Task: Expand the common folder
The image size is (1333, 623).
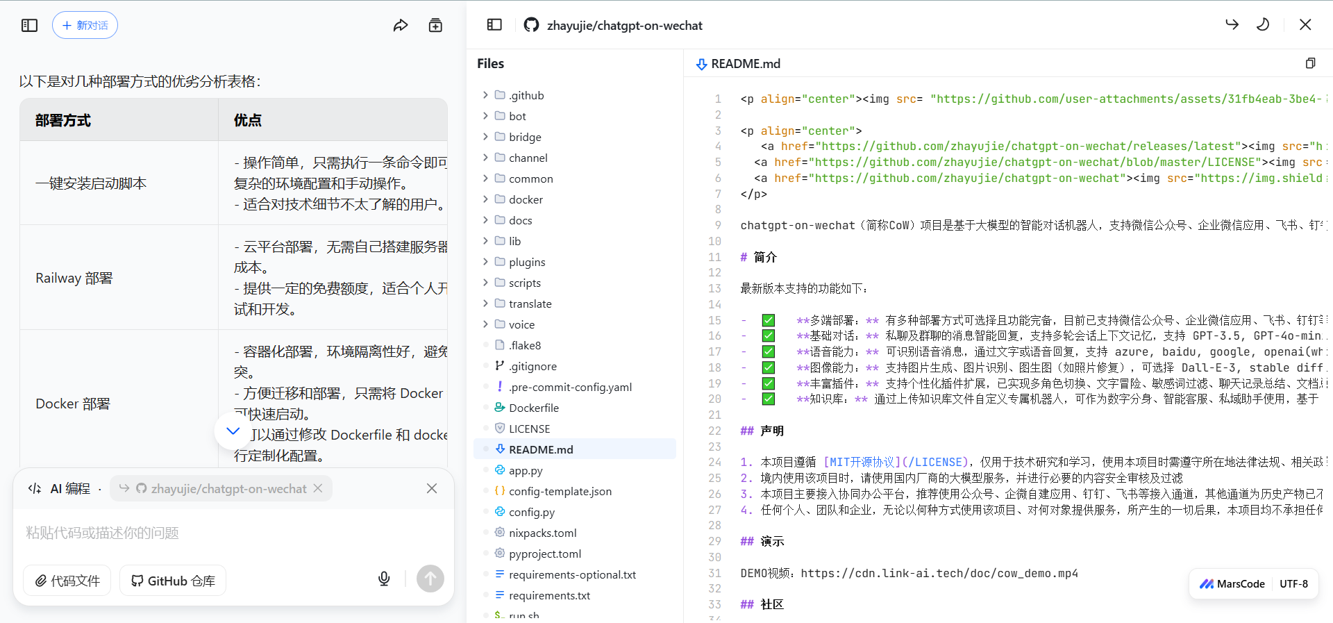Action: pyautogui.click(x=575, y=178)
